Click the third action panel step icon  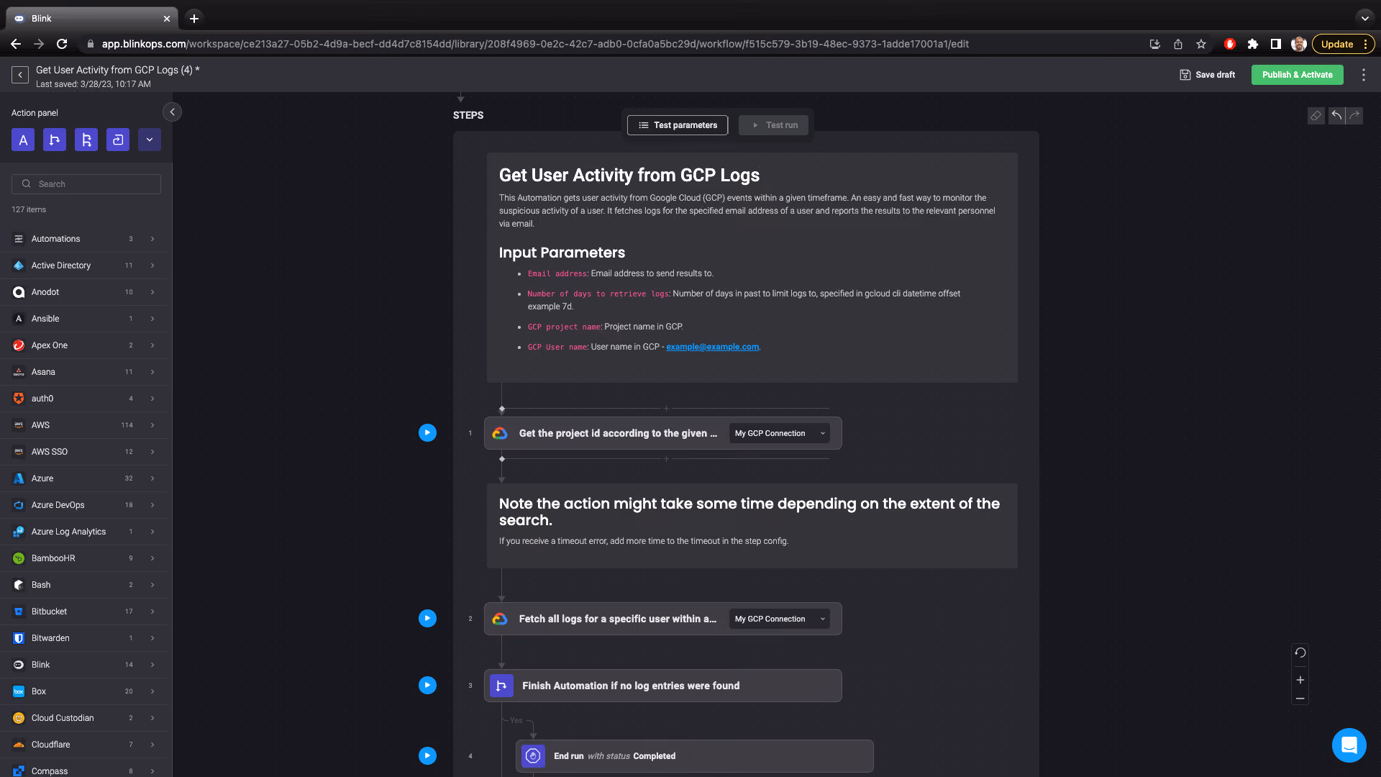click(x=86, y=140)
